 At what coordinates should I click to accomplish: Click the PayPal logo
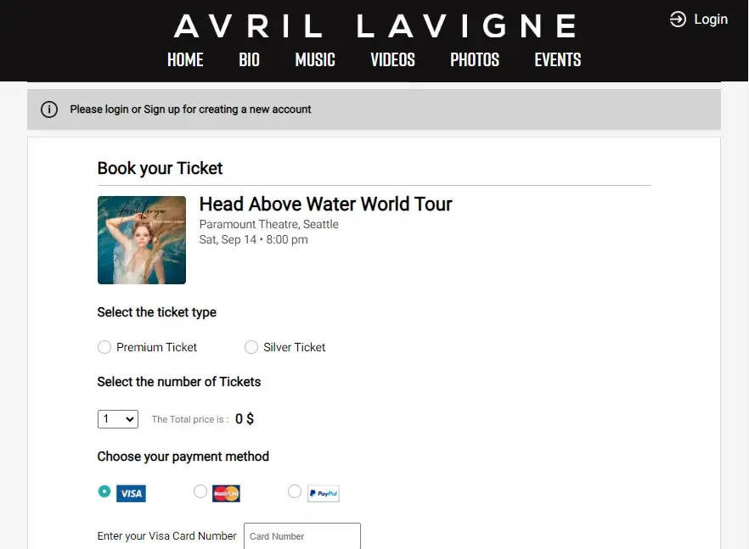[324, 493]
